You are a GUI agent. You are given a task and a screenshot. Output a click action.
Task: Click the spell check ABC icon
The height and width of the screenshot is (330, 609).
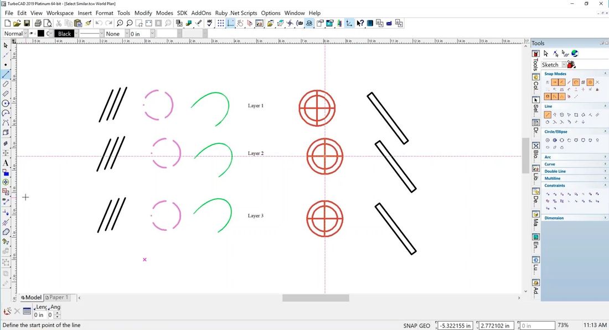point(209,23)
